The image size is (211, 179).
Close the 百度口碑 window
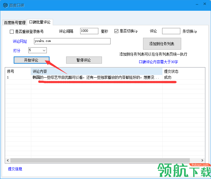tap(205, 4)
